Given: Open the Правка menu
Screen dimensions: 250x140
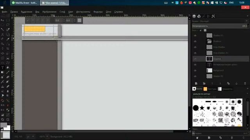Looking at the screenshot, I should click(x=14, y=12).
